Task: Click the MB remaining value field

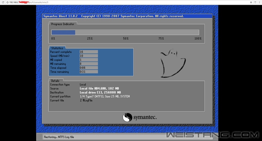Action: click(89, 64)
